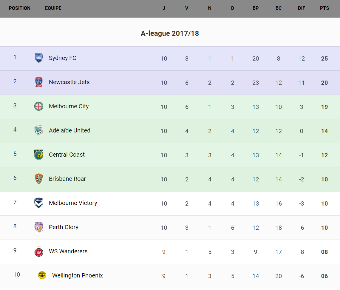Viewport: 340px width, 290px height.
Task: Click the A-league 2017/18 table title
Action: coord(170,33)
